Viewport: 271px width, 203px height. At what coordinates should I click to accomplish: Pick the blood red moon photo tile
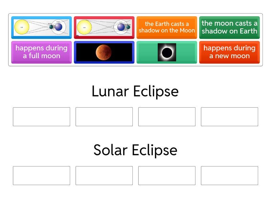point(104,52)
